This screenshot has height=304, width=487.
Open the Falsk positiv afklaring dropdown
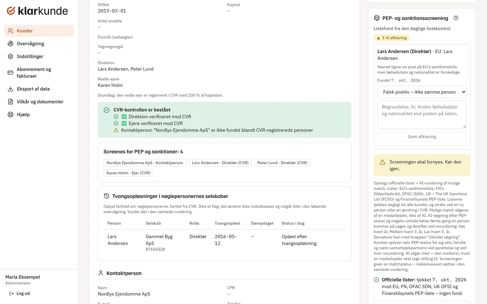(x=422, y=92)
